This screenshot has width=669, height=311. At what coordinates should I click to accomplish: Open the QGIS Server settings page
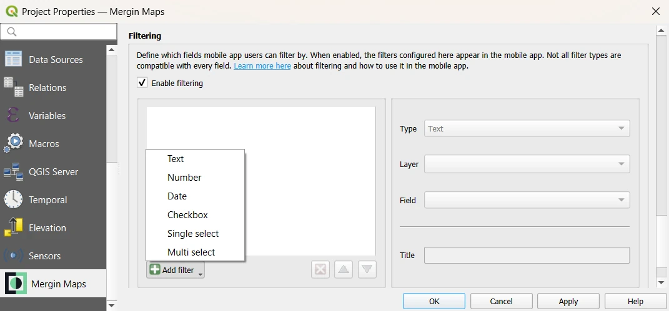[53, 172]
